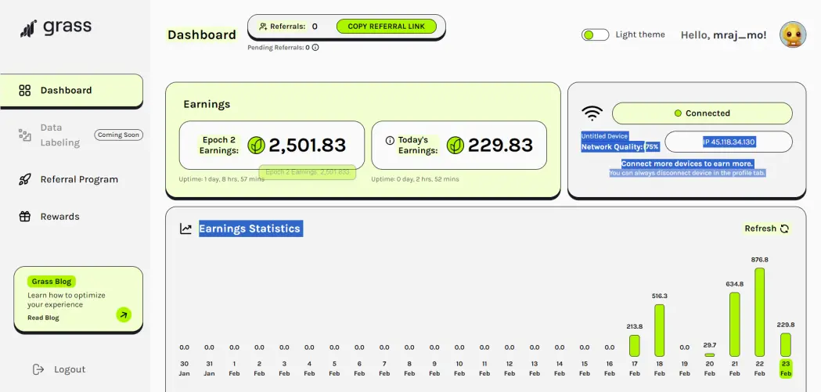Screen dimensions: 821x392
Task: Click the Logout icon in the sidebar
Action: pyautogui.click(x=38, y=369)
